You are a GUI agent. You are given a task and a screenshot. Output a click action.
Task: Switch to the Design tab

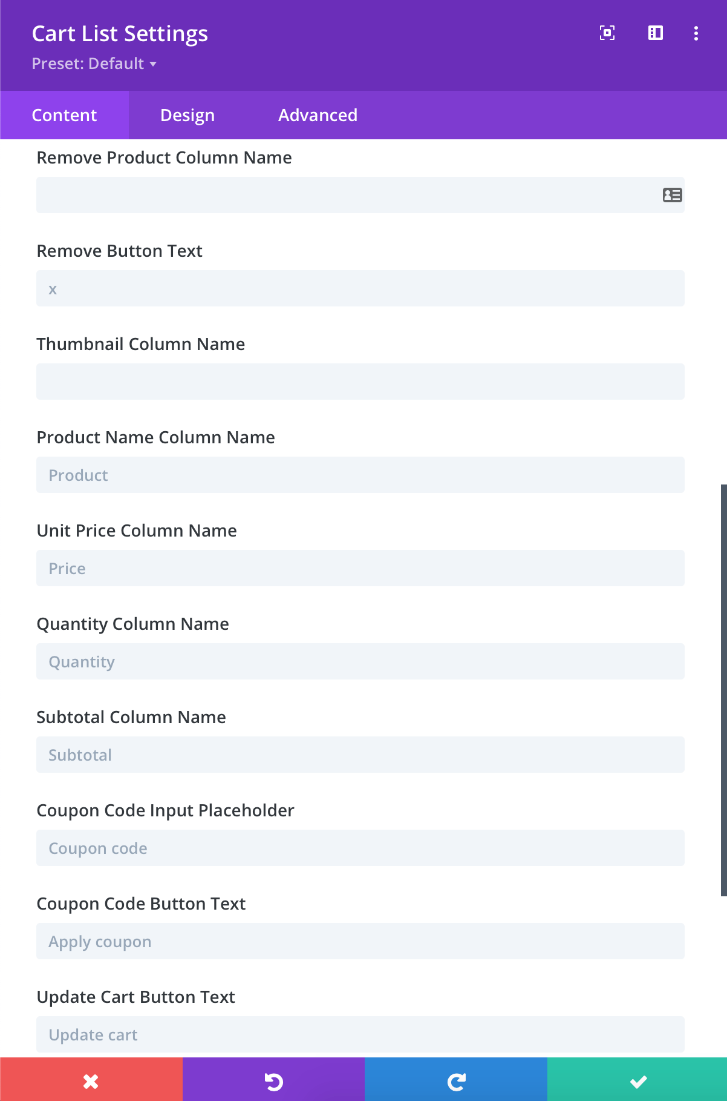(x=187, y=115)
